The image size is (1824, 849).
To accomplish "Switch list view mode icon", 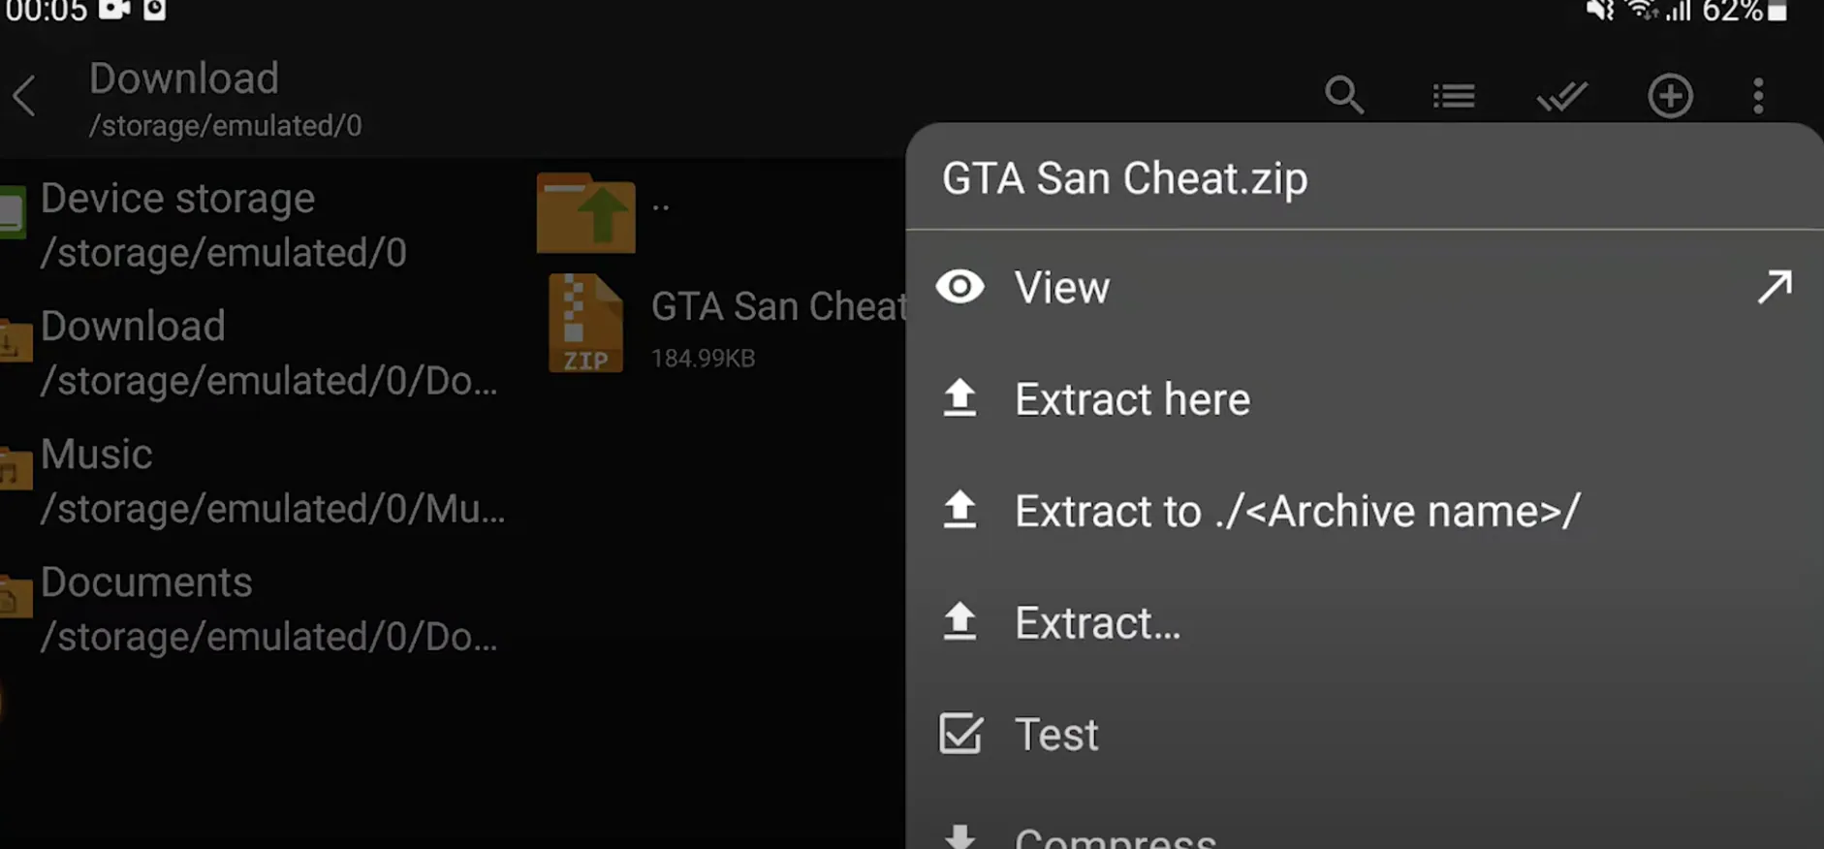I will pyautogui.click(x=1454, y=96).
